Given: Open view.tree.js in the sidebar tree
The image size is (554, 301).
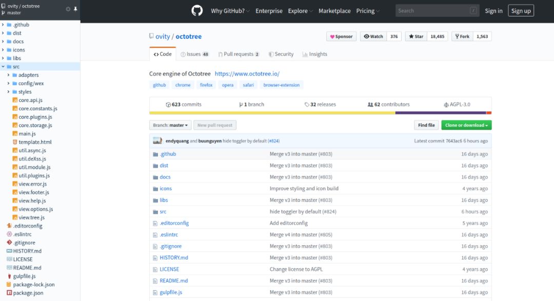Looking at the screenshot, I should point(31,217).
